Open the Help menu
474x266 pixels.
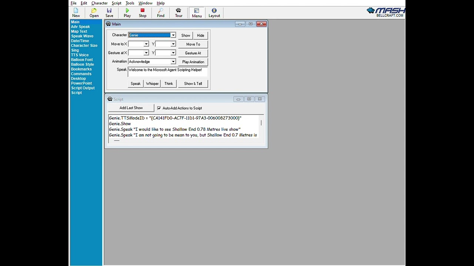(x=161, y=3)
